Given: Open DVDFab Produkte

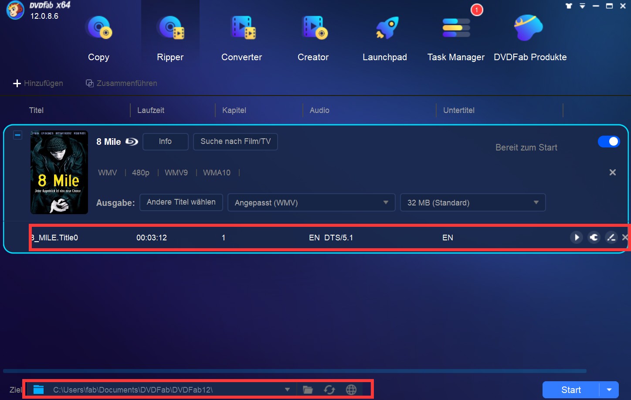Looking at the screenshot, I should [530, 38].
